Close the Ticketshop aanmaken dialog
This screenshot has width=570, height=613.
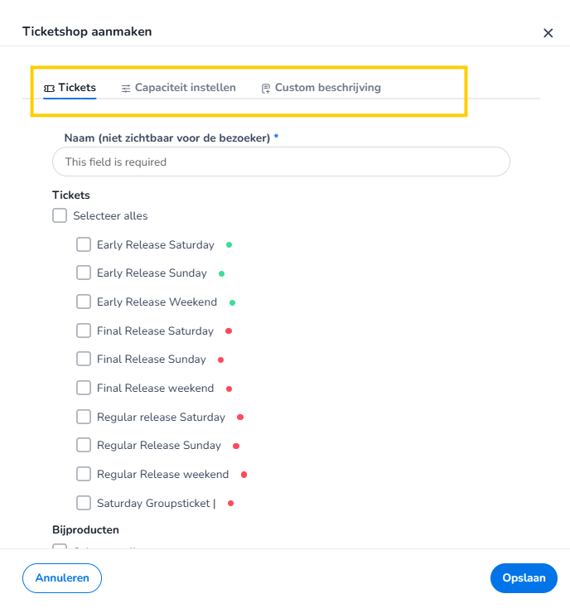548,33
